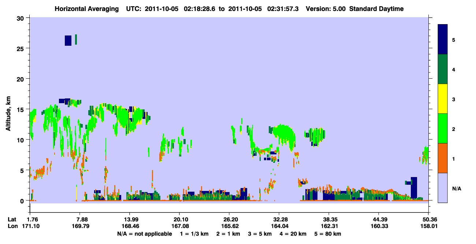Click the isolated dark blue block near 26 km

tap(68, 41)
